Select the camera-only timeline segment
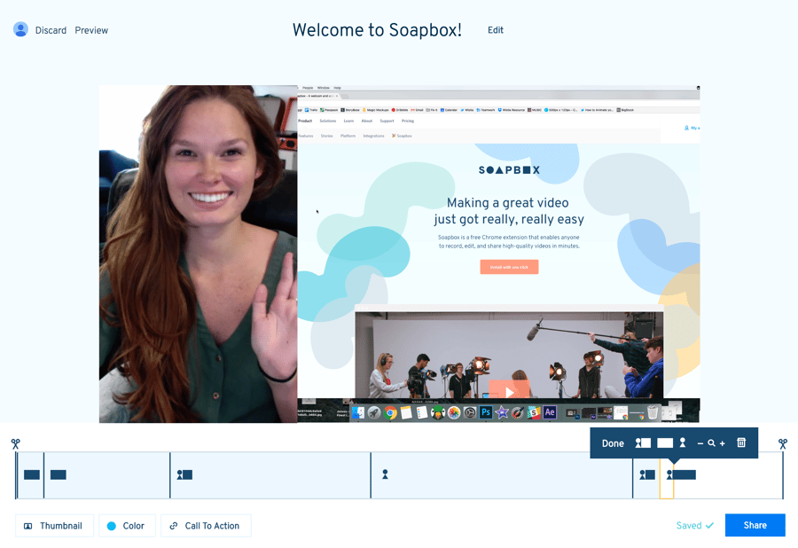The width and height of the screenshot is (798, 548). click(501, 475)
